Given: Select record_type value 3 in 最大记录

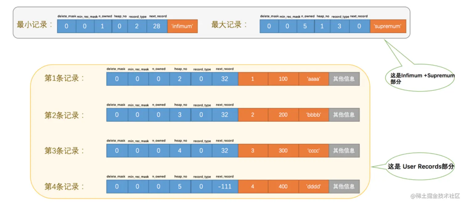Looking at the screenshot, I should (x=340, y=26).
